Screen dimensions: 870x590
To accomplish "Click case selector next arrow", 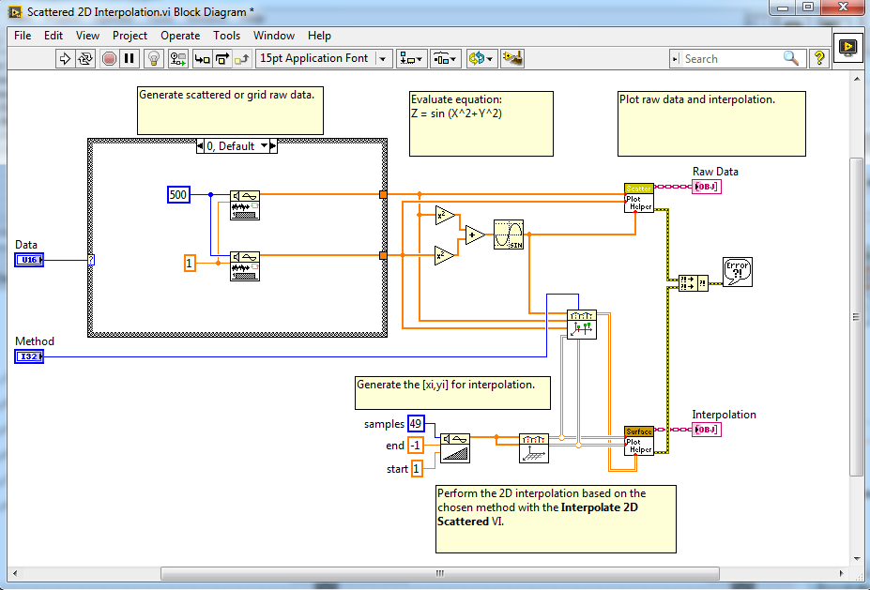I will (273, 145).
